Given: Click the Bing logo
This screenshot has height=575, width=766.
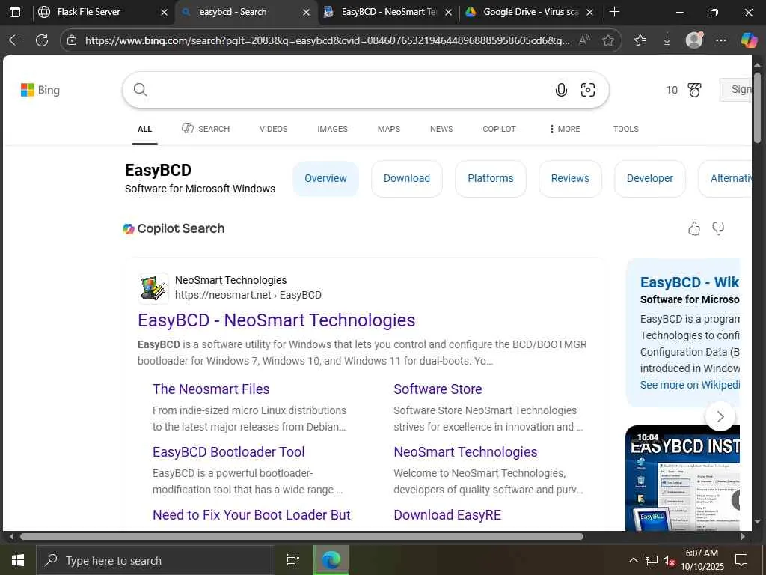Looking at the screenshot, I should click(40, 90).
